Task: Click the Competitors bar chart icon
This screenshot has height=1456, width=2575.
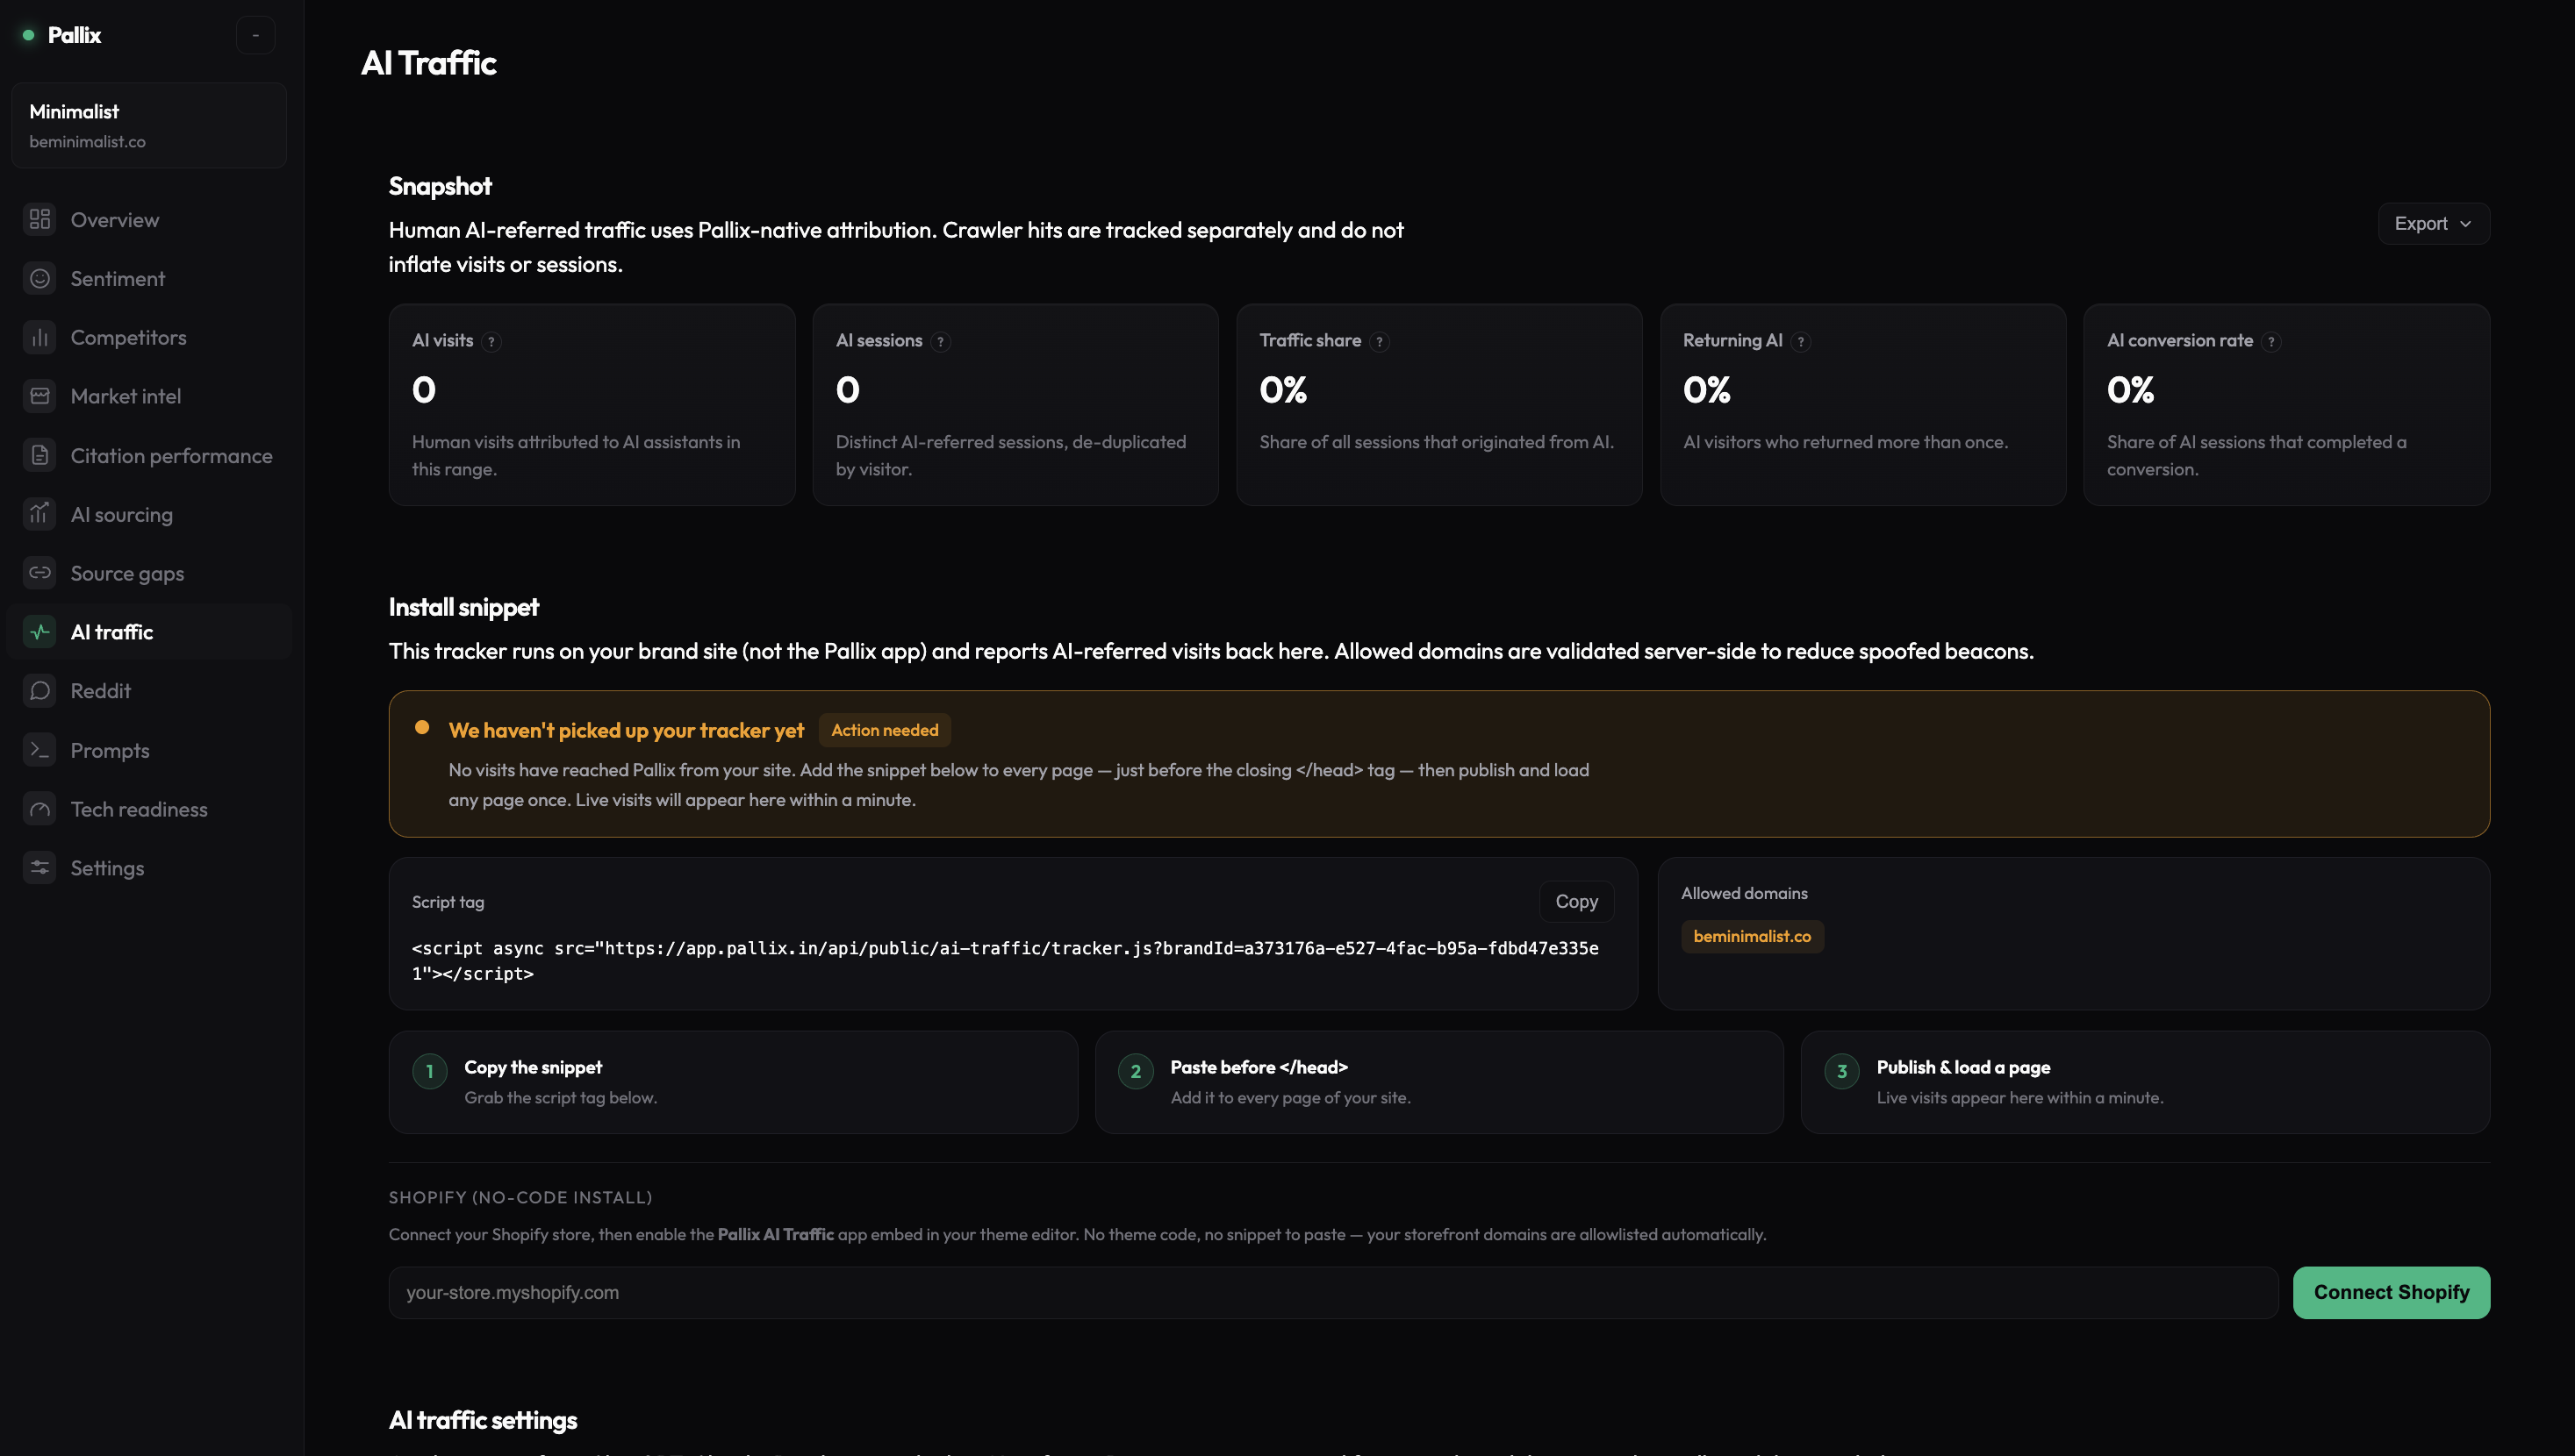Action: (x=40, y=337)
